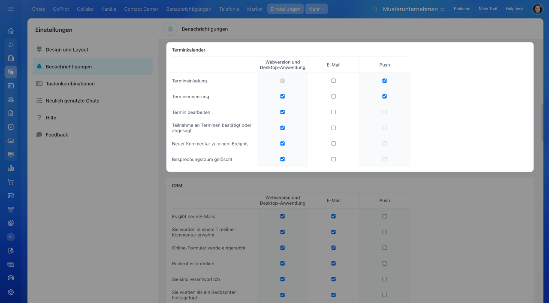Open the shopping cart icon in sidebar
The image size is (549, 303).
click(11, 182)
